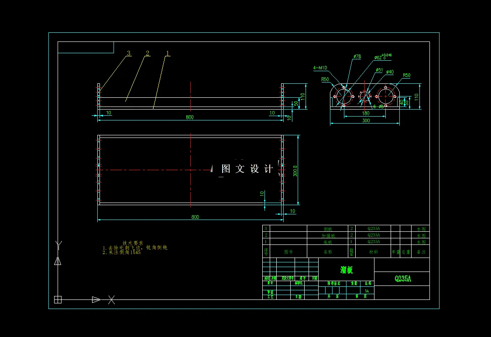The image size is (491, 337).
Task: Click the surface roughness triangle symbol on left border
Action: (57, 262)
